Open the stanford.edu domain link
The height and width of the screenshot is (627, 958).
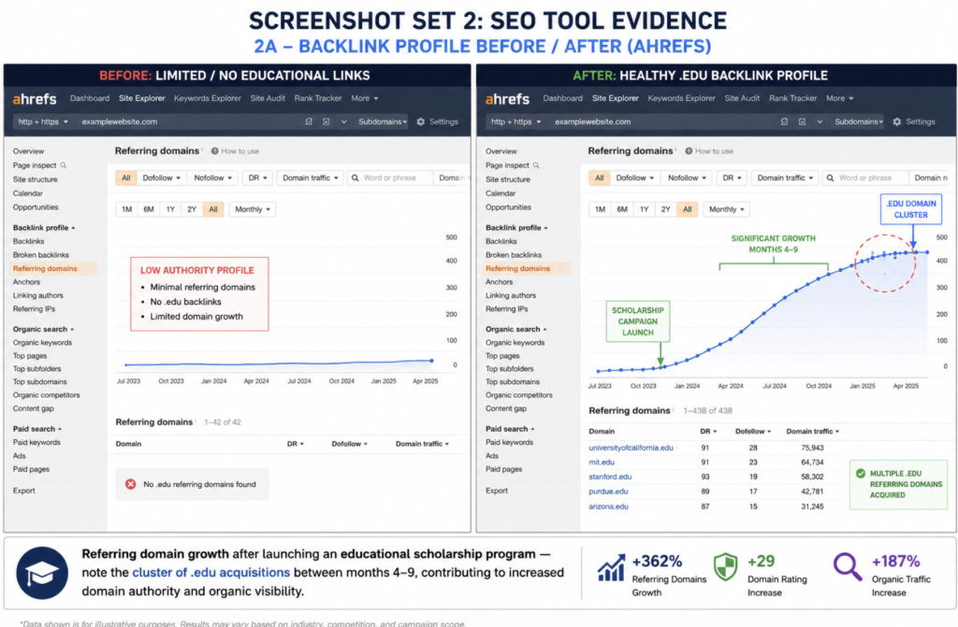pyautogui.click(x=610, y=477)
